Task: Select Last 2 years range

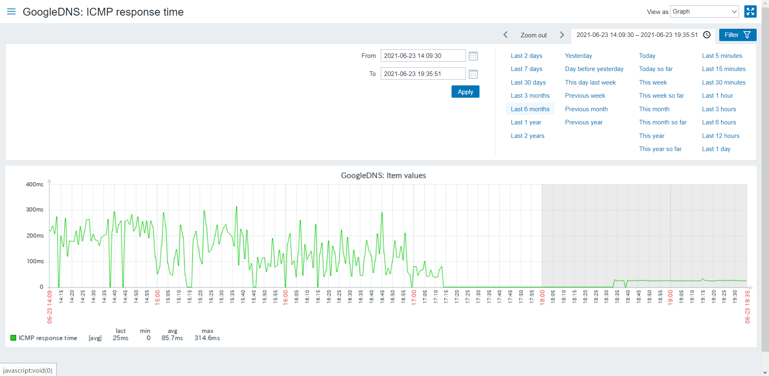Action: (528, 136)
